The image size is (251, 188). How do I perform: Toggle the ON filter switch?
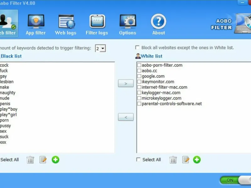(236, 180)
